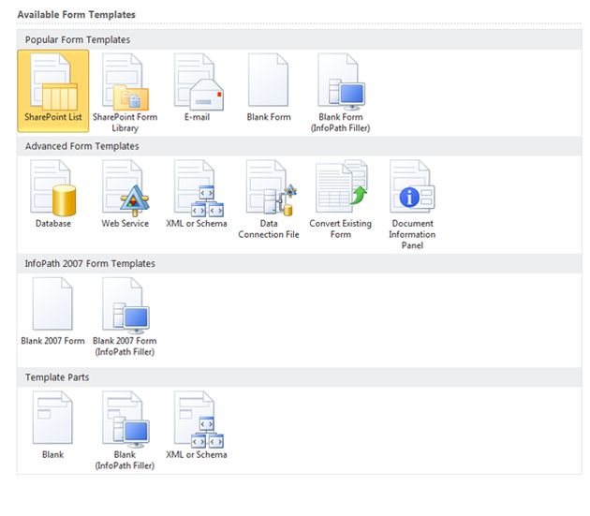Pick the Blank 2007 Form template

pyautogui.click(x=52, y=311)
